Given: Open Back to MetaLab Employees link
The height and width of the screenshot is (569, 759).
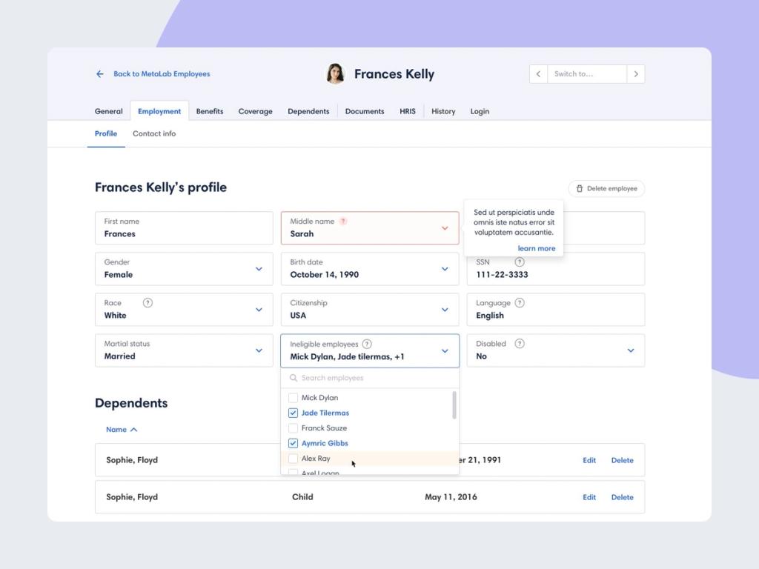Looking at the screenshot, I should (x=162, y=74).
